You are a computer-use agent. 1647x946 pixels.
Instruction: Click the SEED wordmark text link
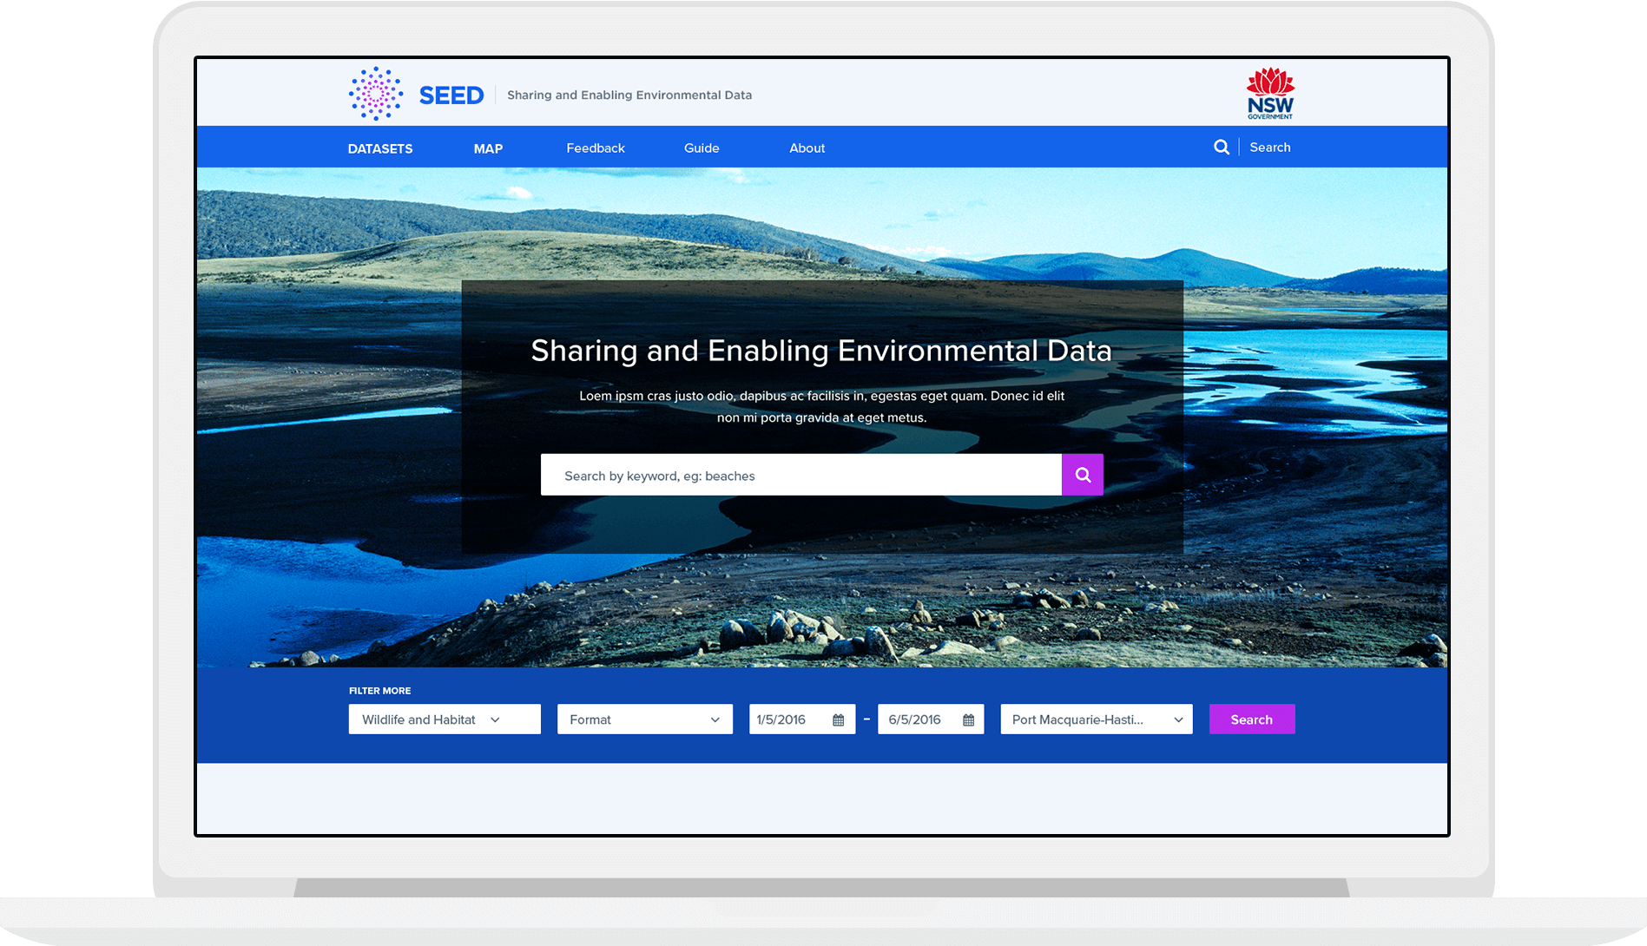[x=451, y=95]
